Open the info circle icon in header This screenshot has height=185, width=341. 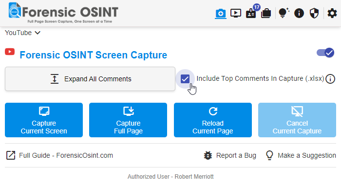(299, 13)
